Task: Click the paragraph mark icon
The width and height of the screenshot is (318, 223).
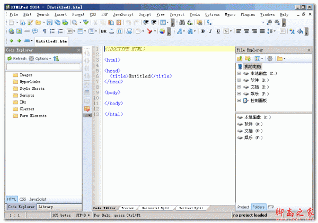Action: pos(44,31)
